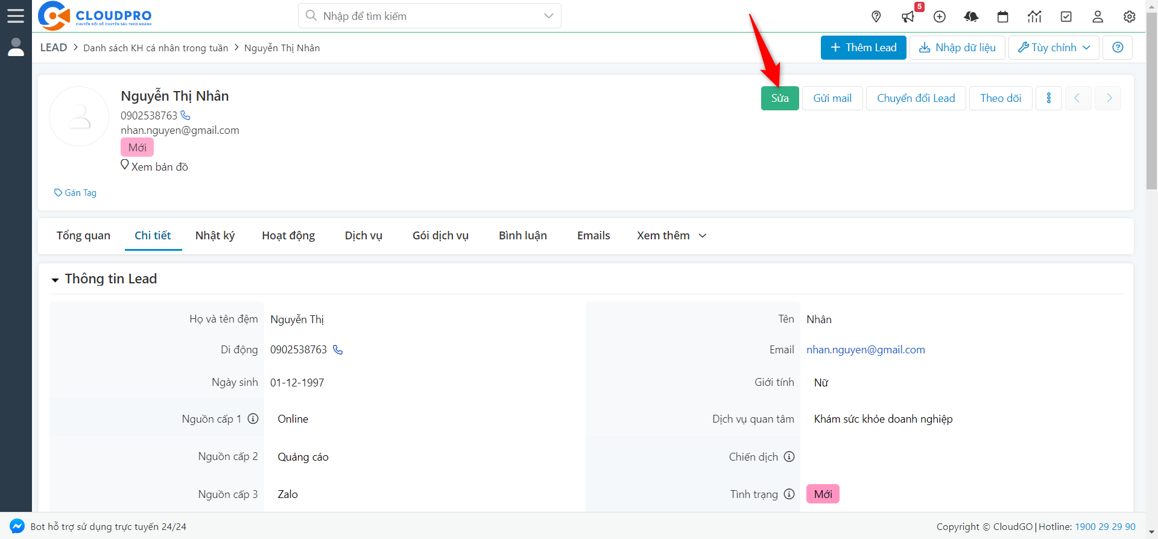The width and height of the screenshot is (1158, 539).
Task: Click the call icon beside Di động number
Action: [338, 350]
